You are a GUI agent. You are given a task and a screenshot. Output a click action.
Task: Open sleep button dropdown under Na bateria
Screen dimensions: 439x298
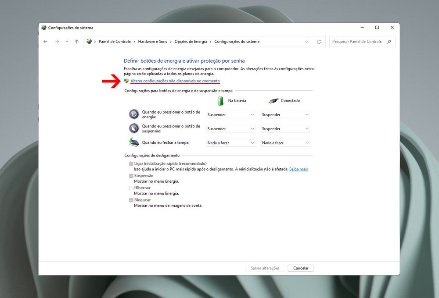[x=230, y=129]
